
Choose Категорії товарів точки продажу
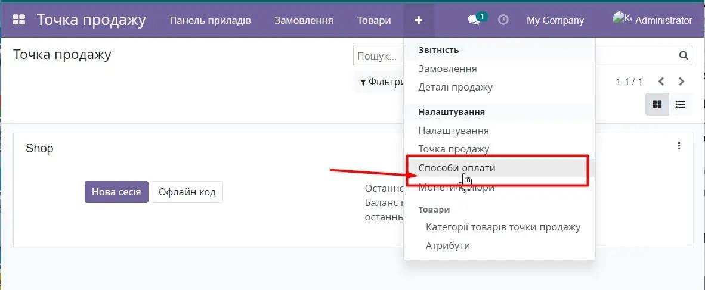pyautogui.click(x=503, y=227)
